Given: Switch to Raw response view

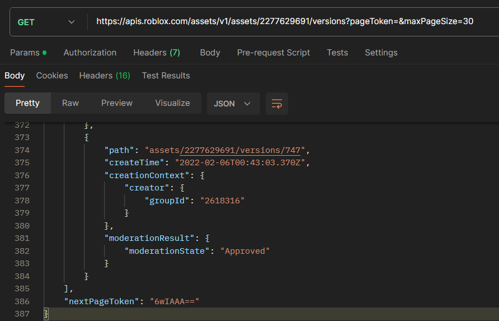Looking at the screenshot, I should (70, 103).
